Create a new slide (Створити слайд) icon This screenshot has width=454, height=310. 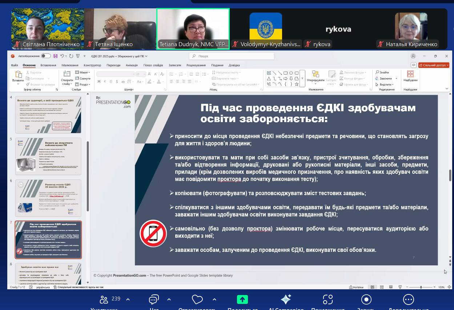tap(67, 75)
